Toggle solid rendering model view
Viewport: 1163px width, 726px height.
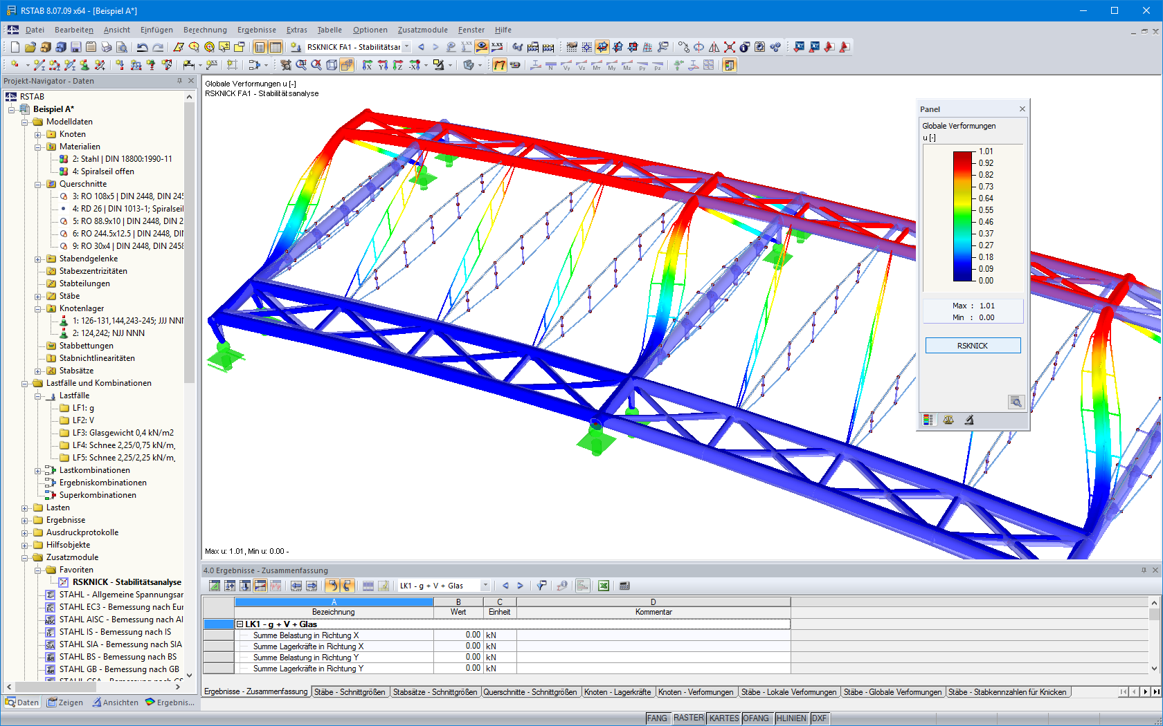click(x=347, y=65)
